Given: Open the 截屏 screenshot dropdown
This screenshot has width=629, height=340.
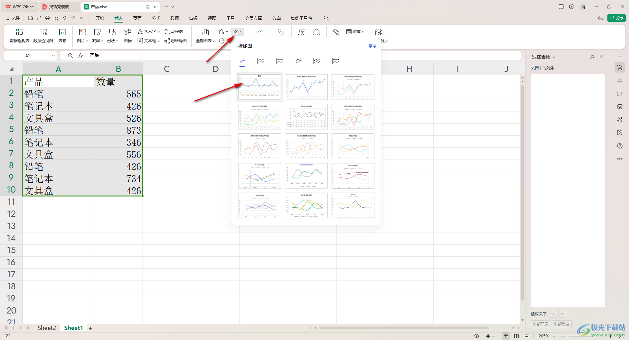Looking at the screenshot, I should 97,41.
